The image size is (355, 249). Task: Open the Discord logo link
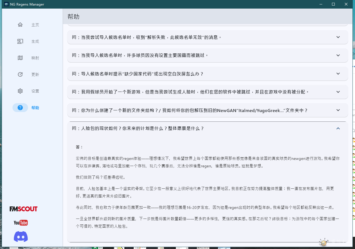21,237
